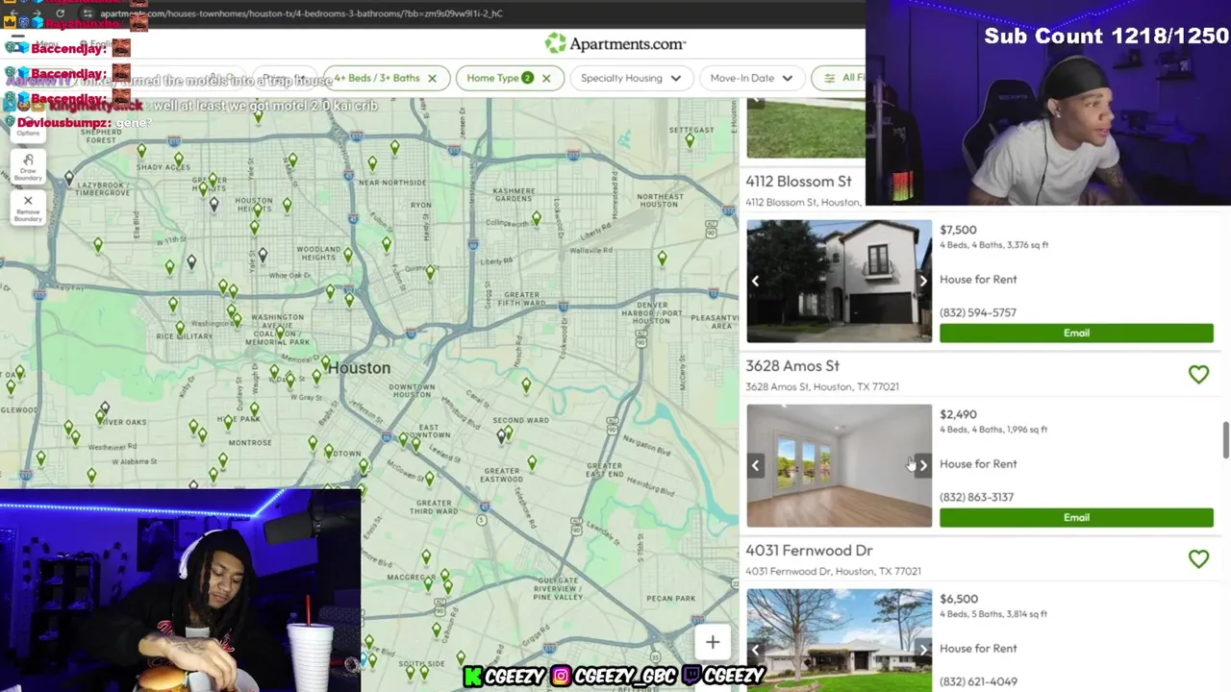Open the All Filters button
1231x692 pixels.
click(839, 78)
